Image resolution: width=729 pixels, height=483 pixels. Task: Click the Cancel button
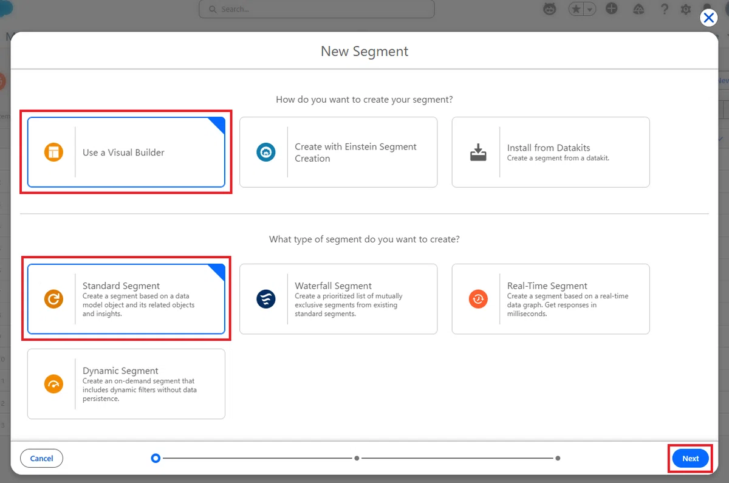(x=41, y=458)
